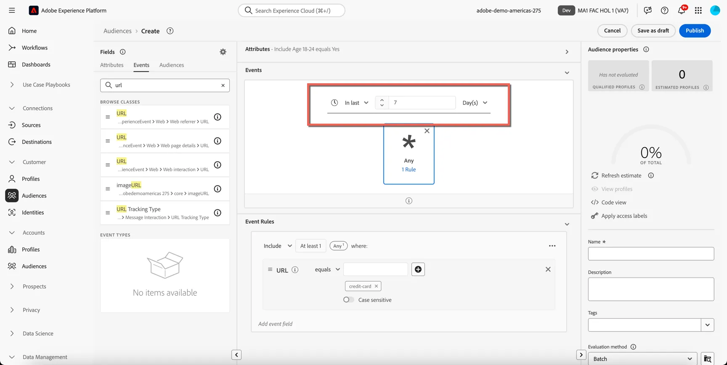This screenshot has height=365, width=727.
Task: Open the event rule more options ellipsis
Action: (552, 246)
